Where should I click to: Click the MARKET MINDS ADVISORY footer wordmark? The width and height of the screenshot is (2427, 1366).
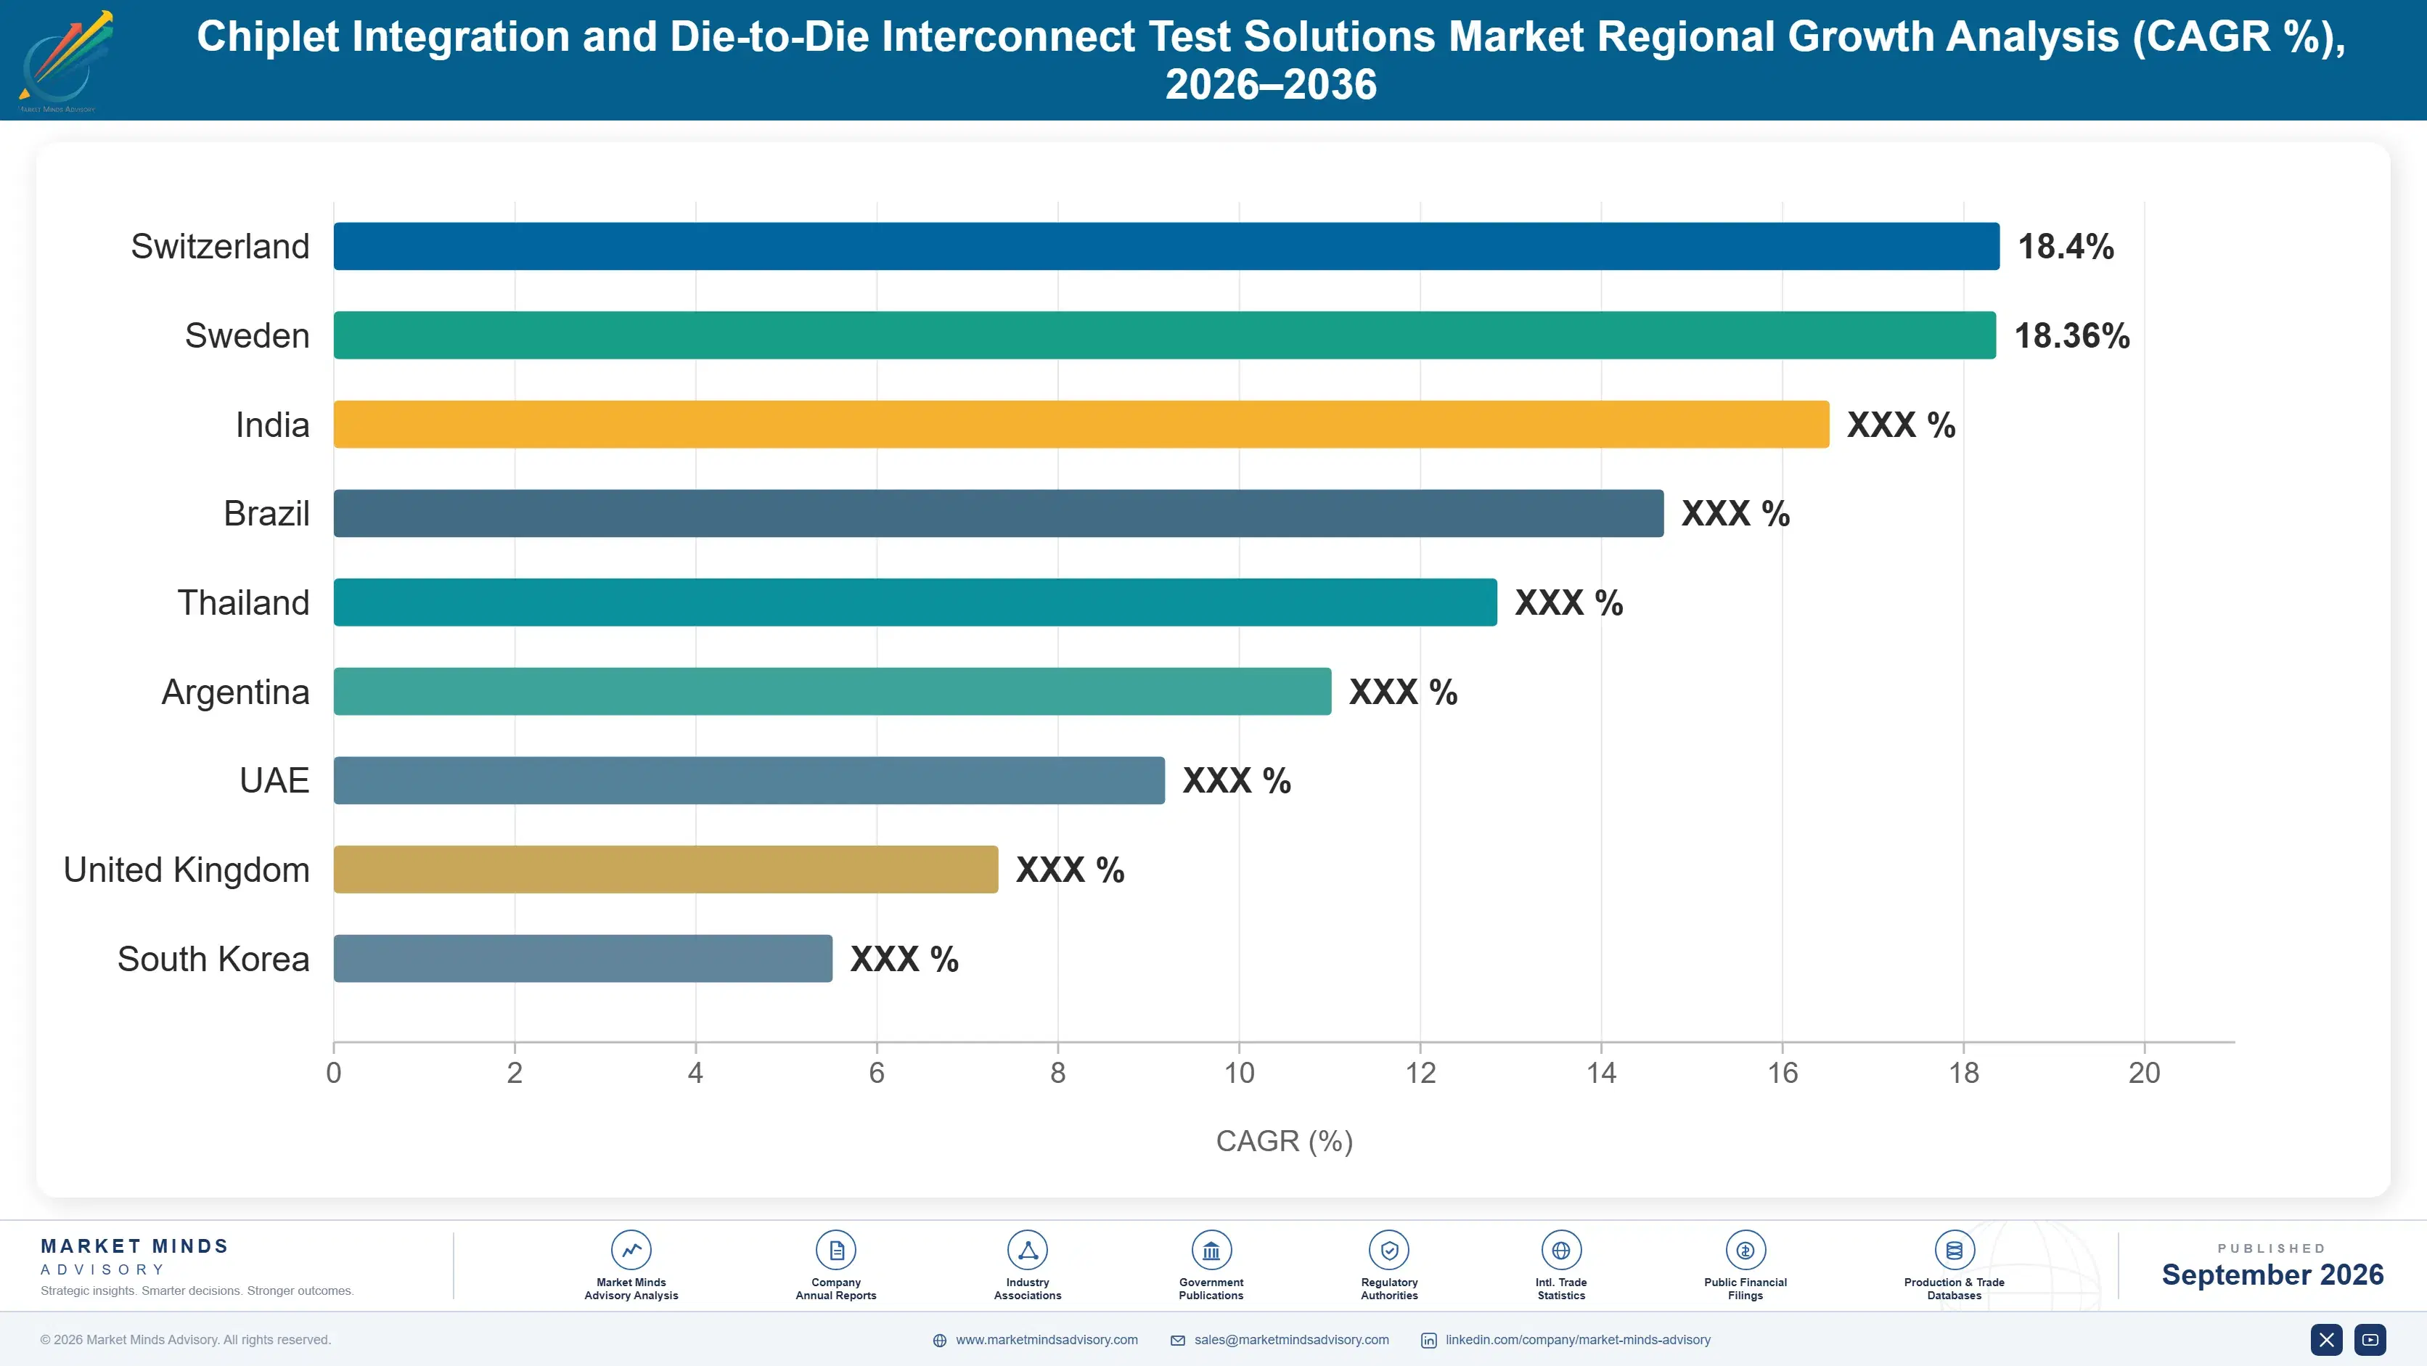coord(134,1256)
